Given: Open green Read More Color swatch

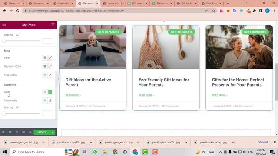Looking at the screenshot, I should point(50,92).
